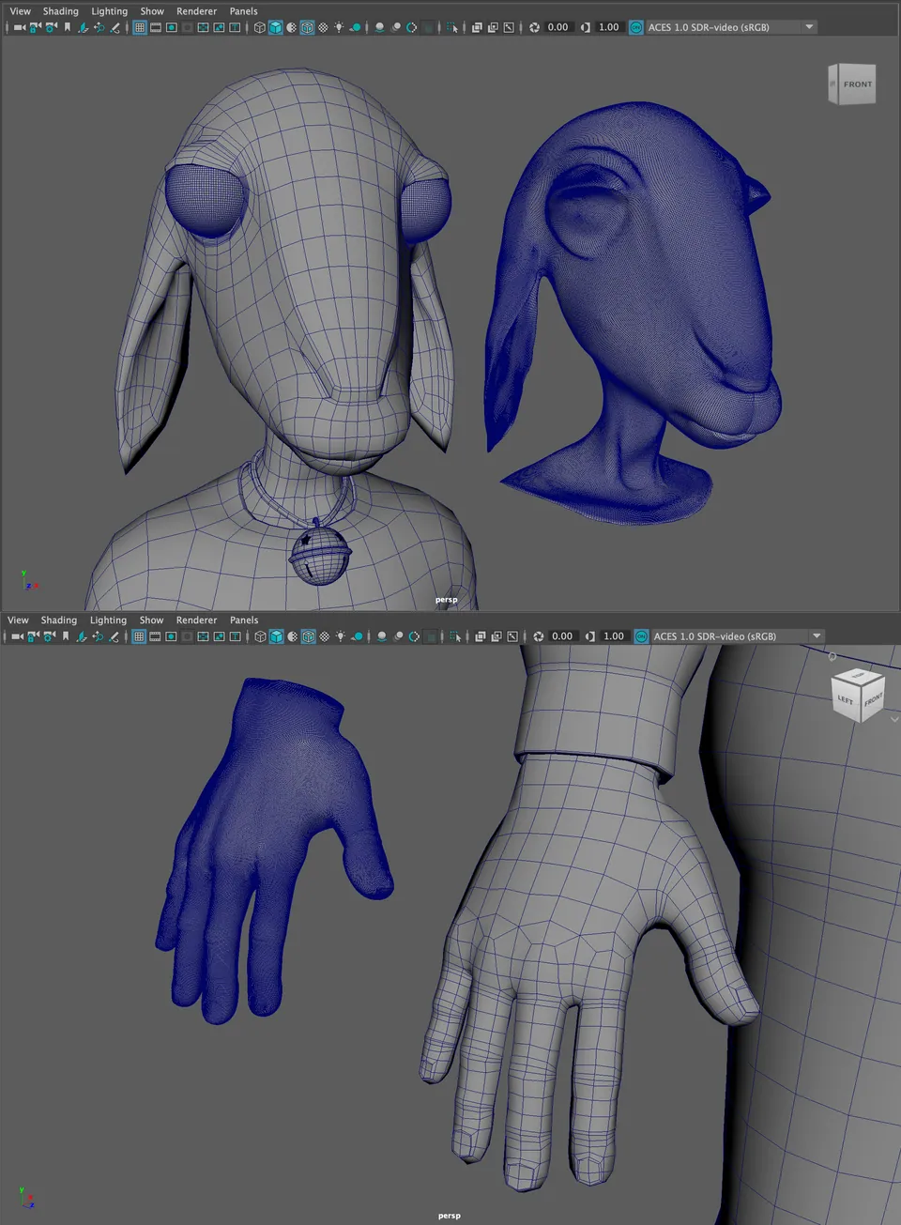Open Shading menu in top viewport
The height and width of the screenshot is (1225, 901).
click(61, 11)
